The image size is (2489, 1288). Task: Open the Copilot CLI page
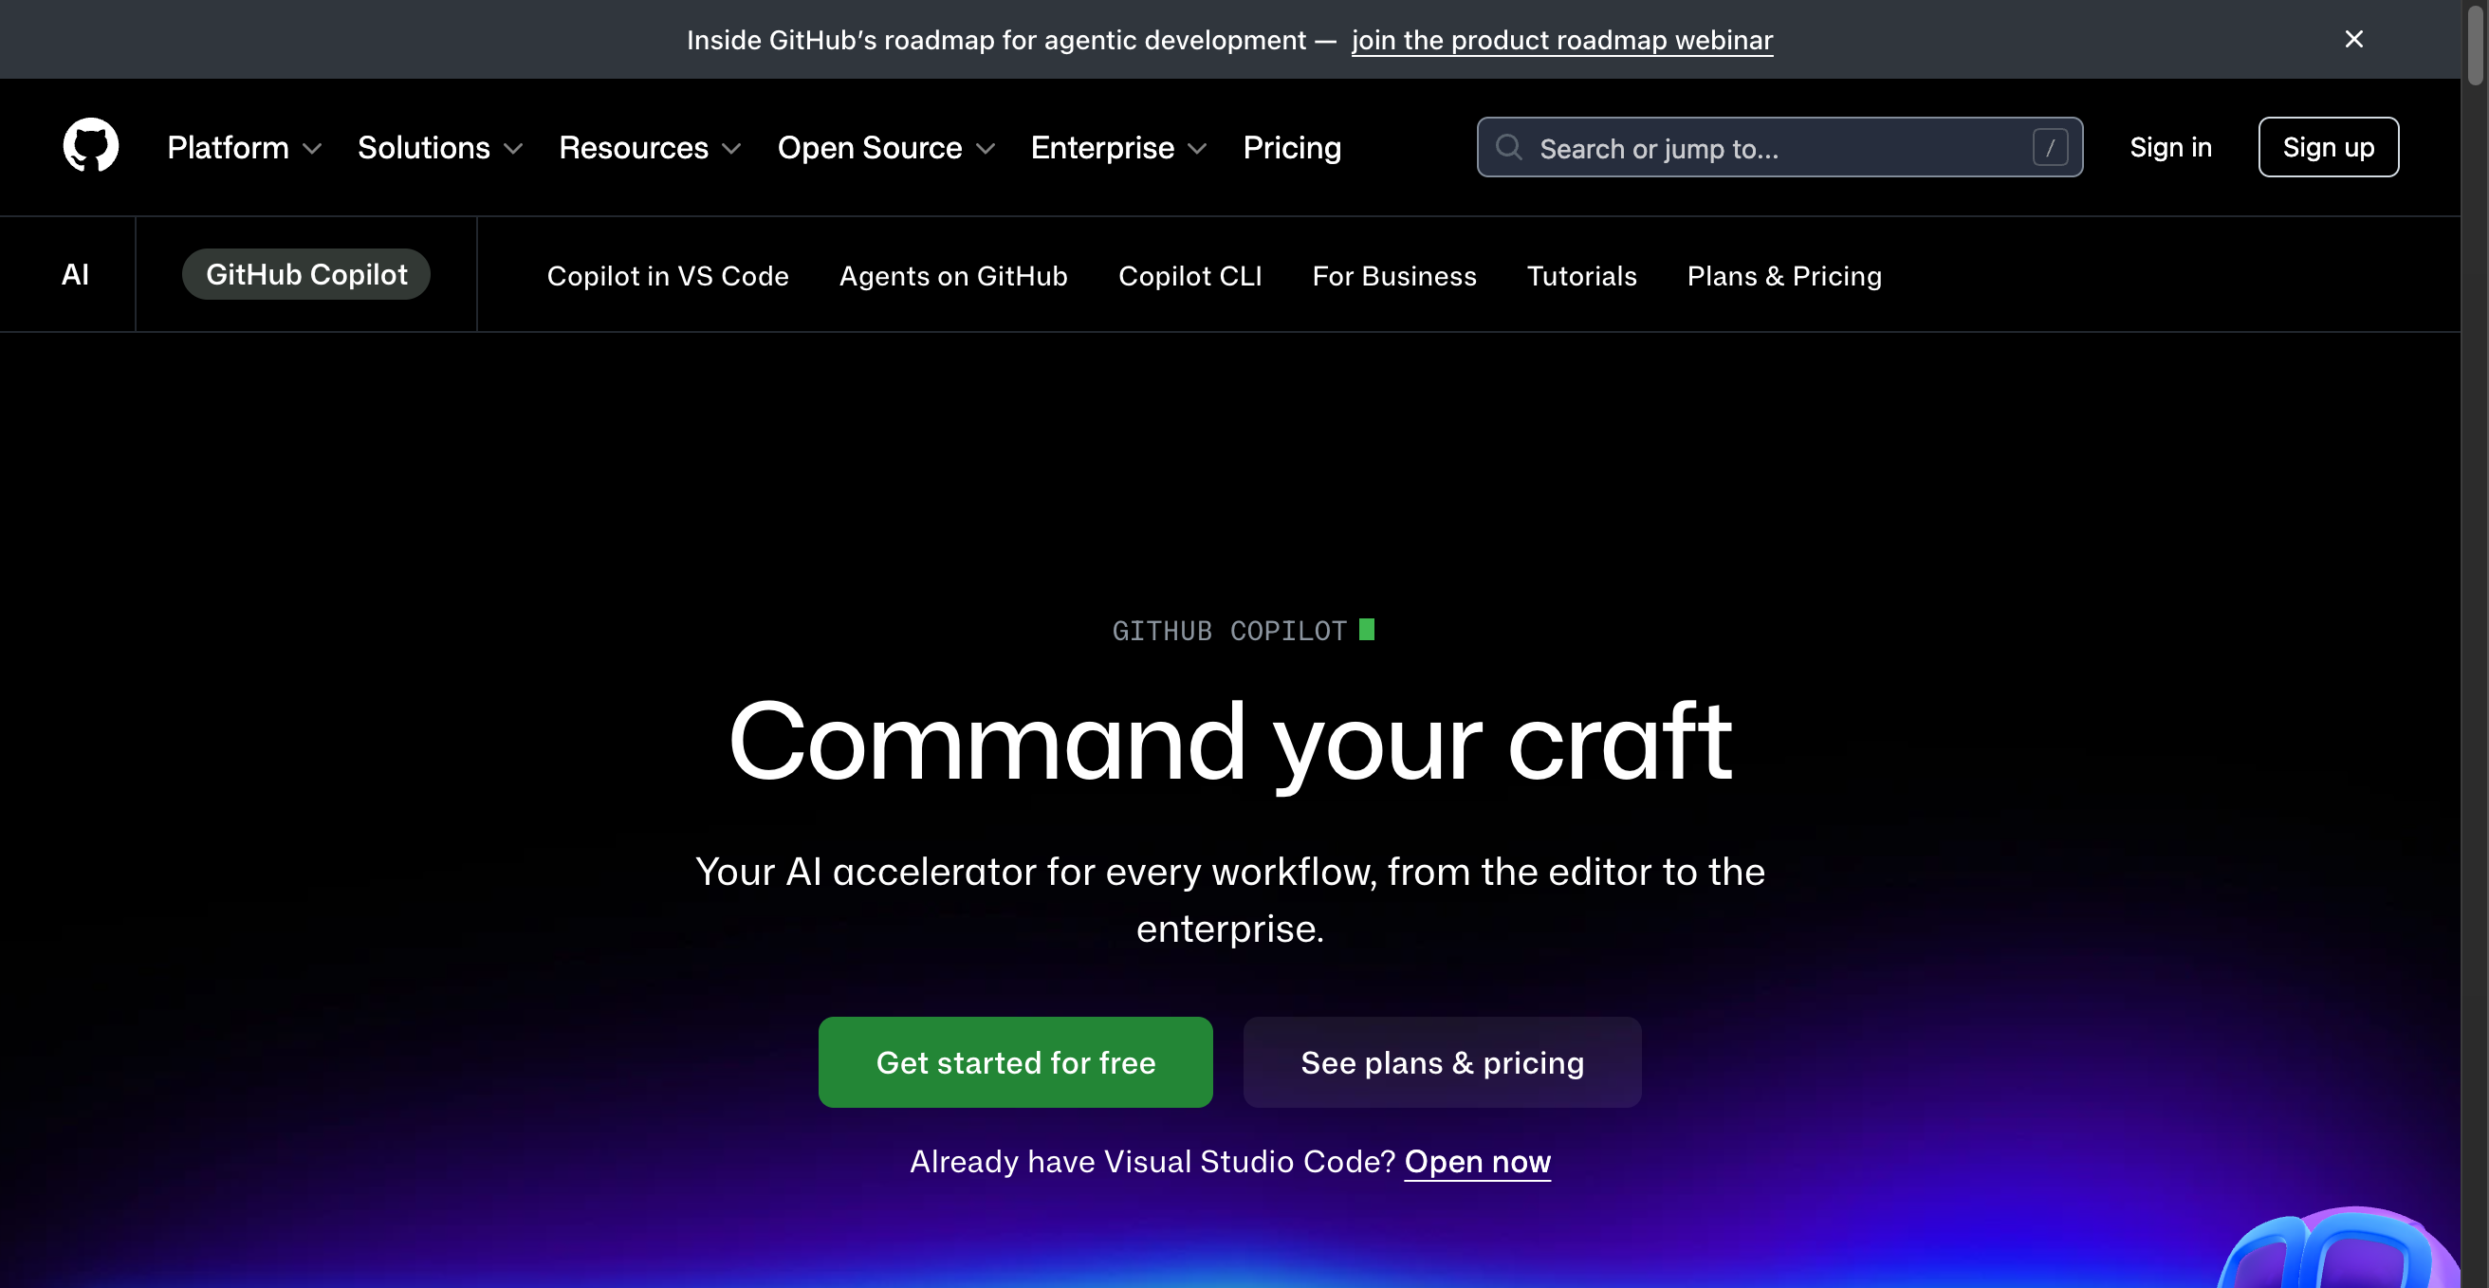pyautogui.click(x=1189, y=276)
